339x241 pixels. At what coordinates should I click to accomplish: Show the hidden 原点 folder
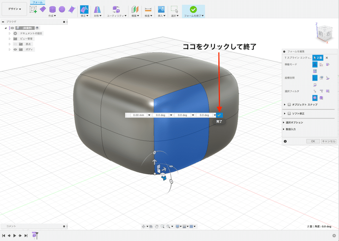[x=15, y=44]
